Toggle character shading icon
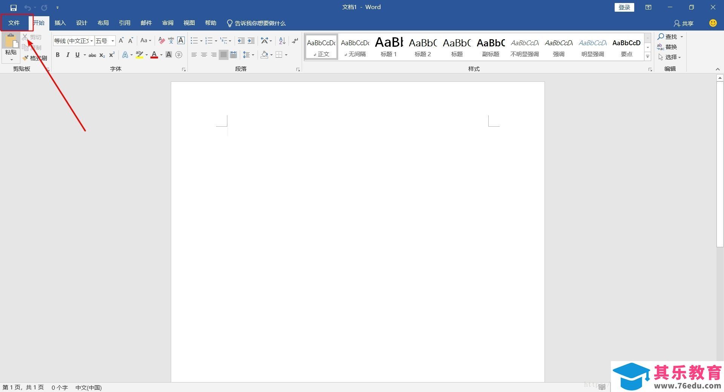724x392 pixels. pos(169,55)
